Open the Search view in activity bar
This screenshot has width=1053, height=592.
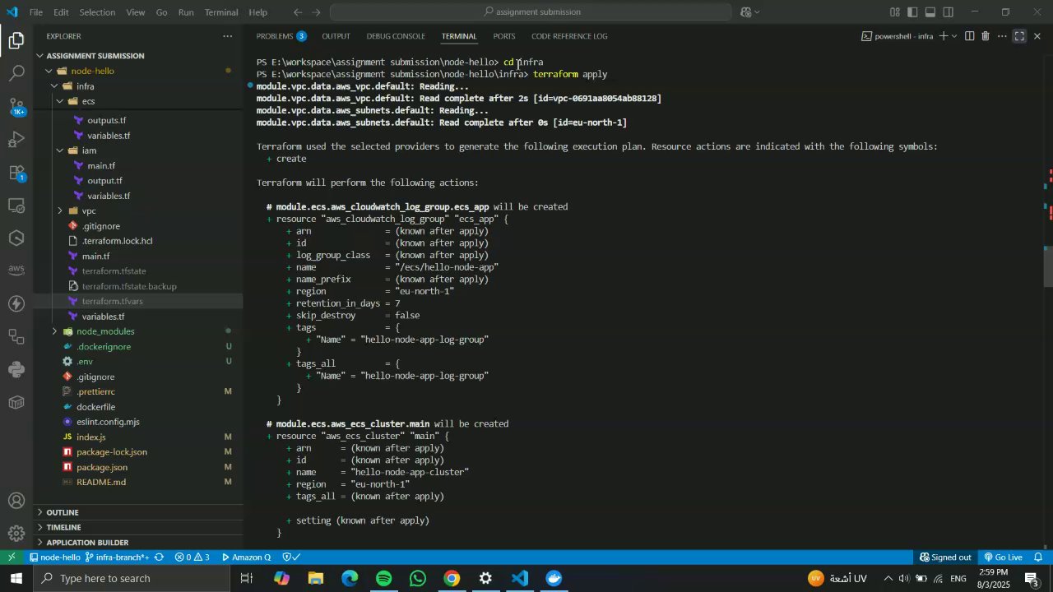tap(16, 73)
